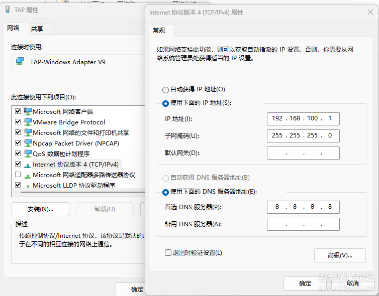Image resolution: width=379 pixels, height=296 pixels.
Task: Enable the Microsoft 网络适配器多路传送器协议 checkbox
Action: [18, 174]
